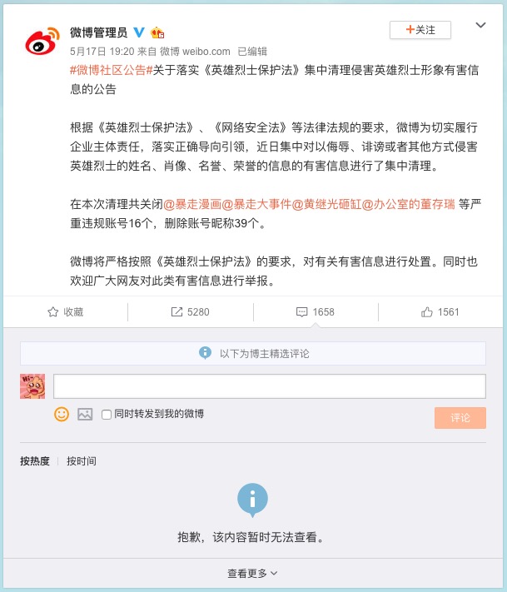This screenshot has width=507, height=592.
Task: Click the 收藏 star icon
Action: (52, 312)
